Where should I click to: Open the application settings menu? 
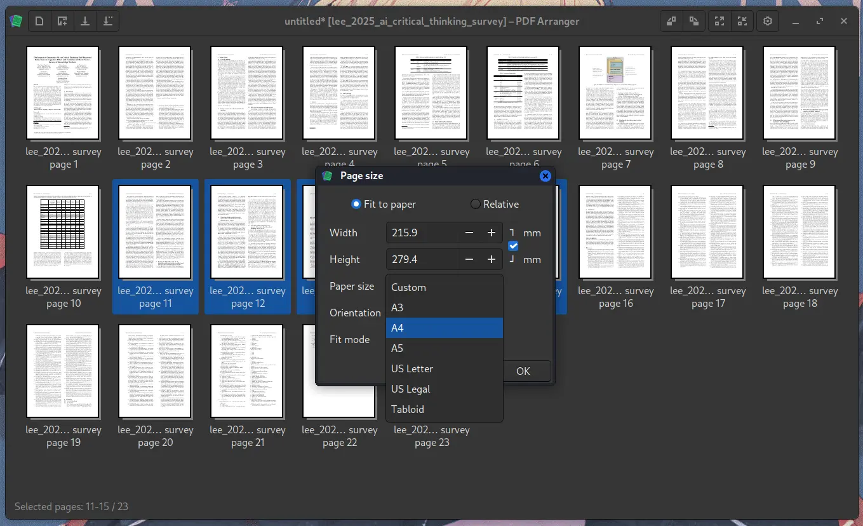click(767, 21)
